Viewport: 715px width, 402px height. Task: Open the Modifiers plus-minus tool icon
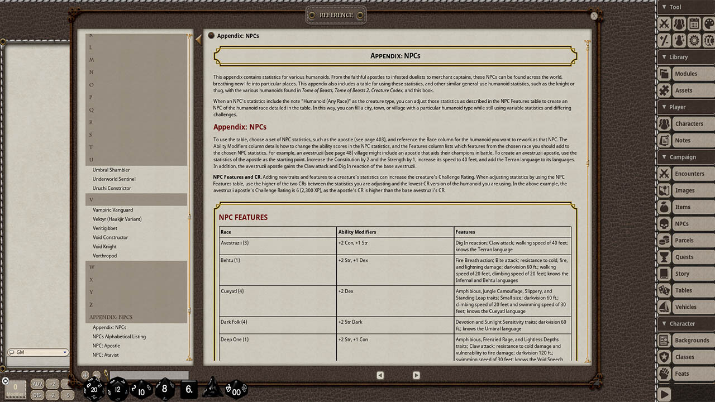pyautogui.click(x=664, y=40)
